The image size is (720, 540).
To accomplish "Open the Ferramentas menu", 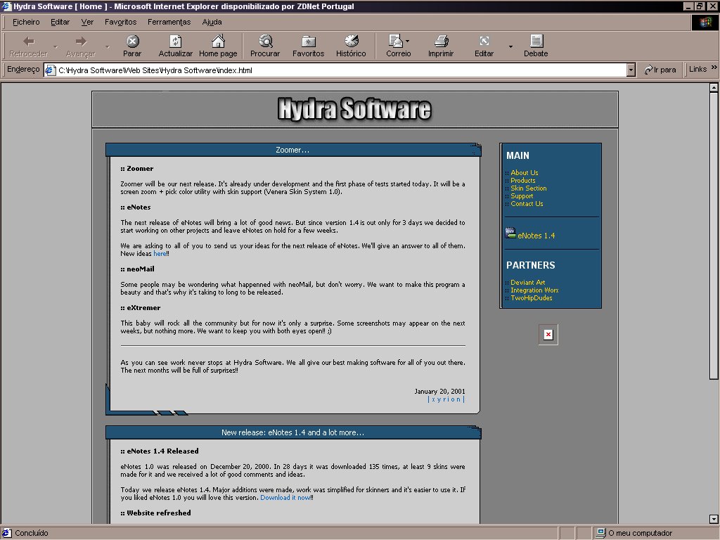I will (x=169, y=22).
